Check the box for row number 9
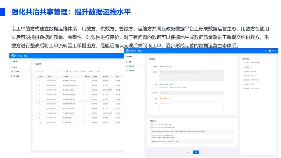The height and width of the screenshot is (158, 281). (37, 118)
